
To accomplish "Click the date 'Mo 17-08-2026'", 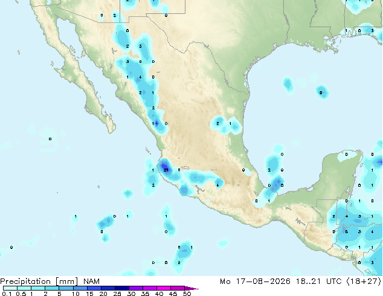I will click(255, 282).
